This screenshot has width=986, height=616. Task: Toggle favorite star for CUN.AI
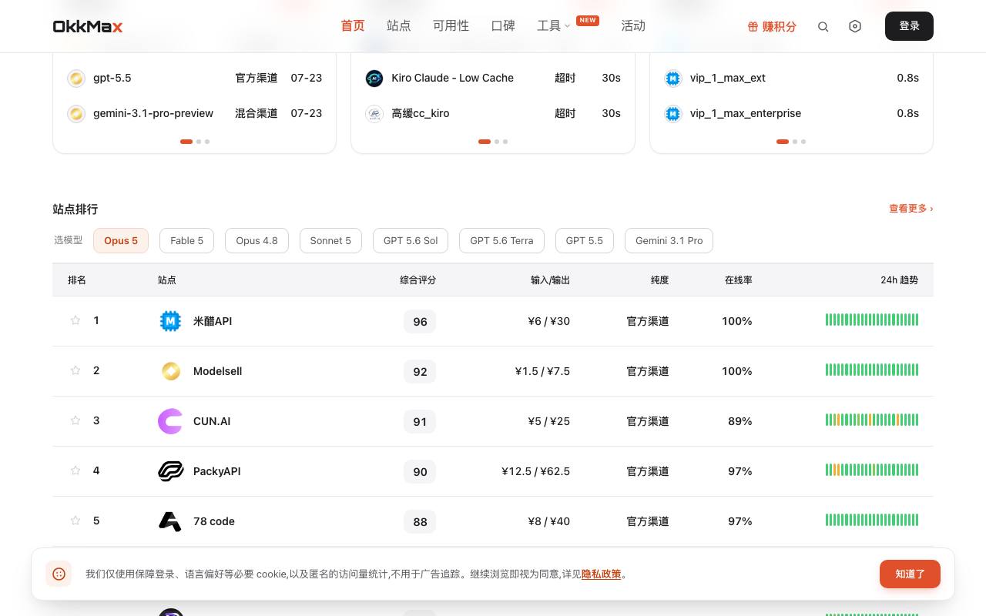pos(75,420)
